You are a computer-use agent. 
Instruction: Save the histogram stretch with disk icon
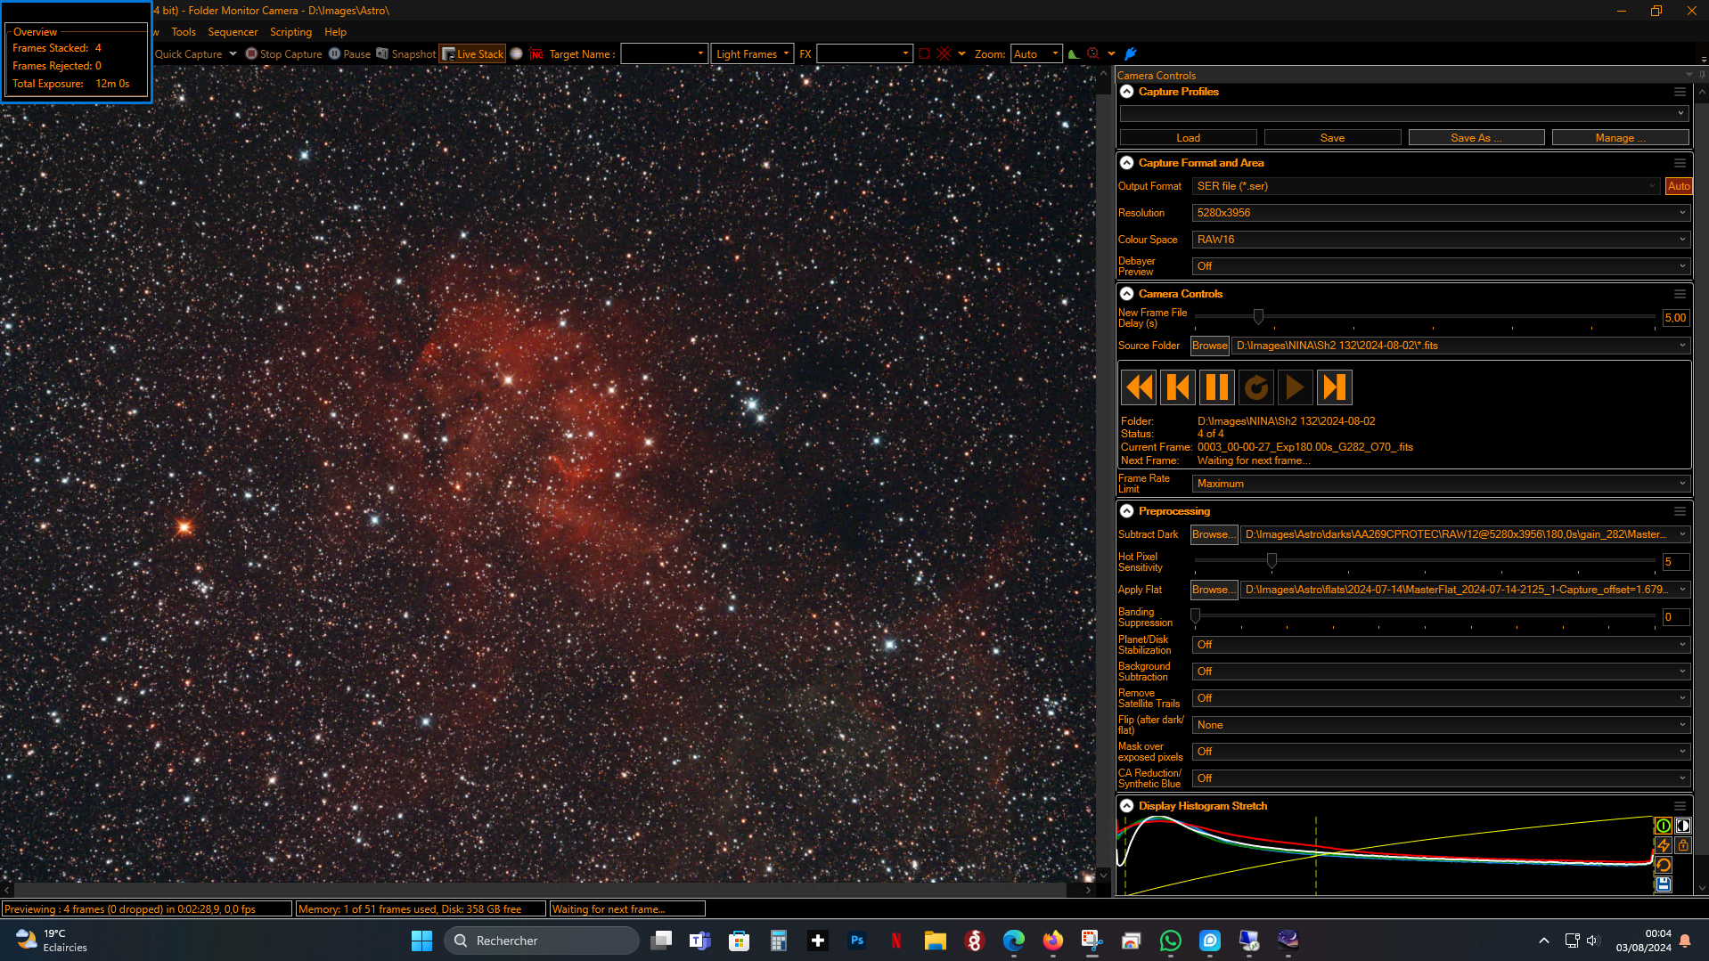coord(1663,884)
